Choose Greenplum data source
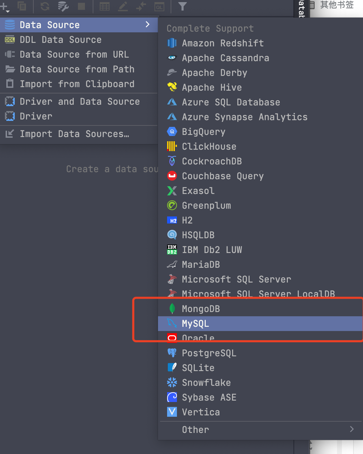Viewport: 363px width, 454px height. point(260,206)
